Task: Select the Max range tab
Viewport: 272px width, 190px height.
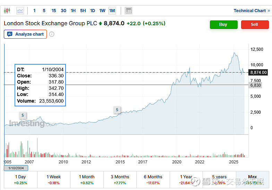Action: [x=253, y=180]
